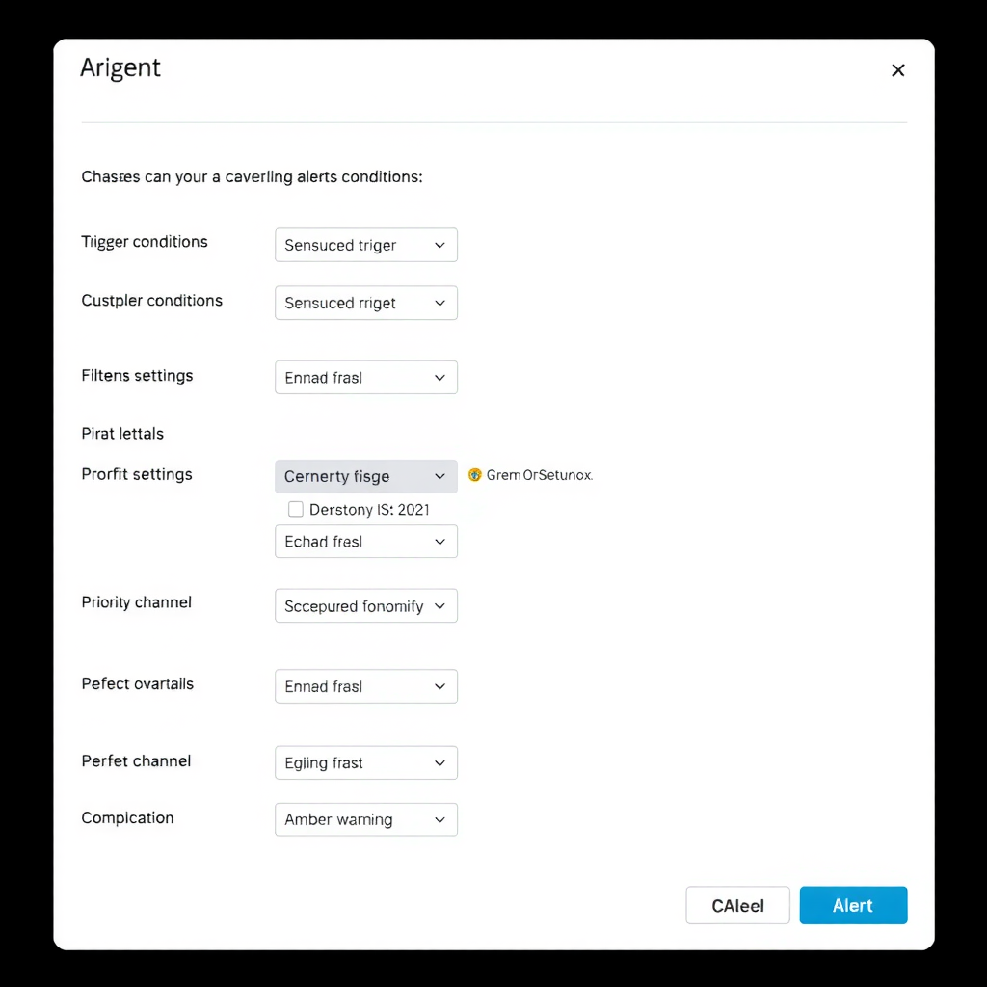Open the Perfet channel dropdown

365,762
